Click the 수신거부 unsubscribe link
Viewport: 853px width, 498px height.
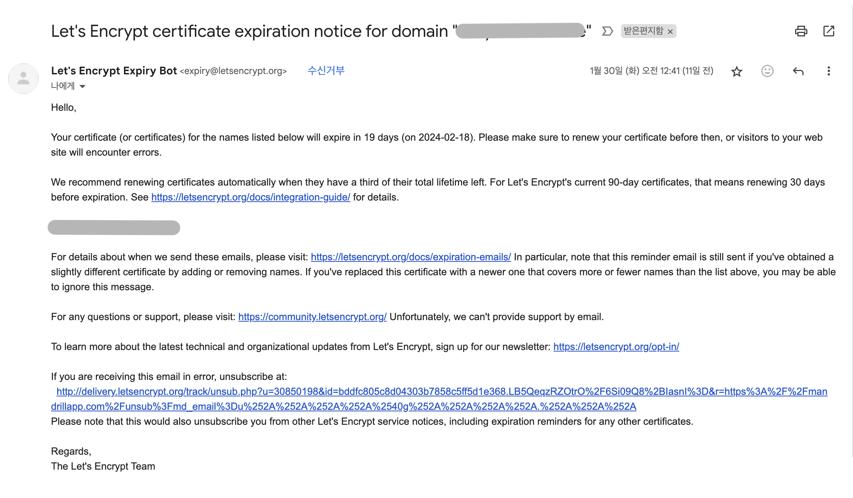[x=326, y=71]
